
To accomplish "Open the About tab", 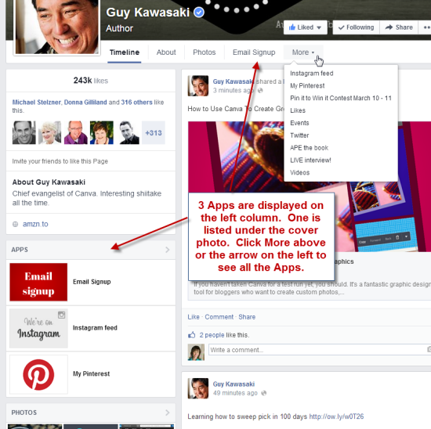I will (x=166, y=52).
